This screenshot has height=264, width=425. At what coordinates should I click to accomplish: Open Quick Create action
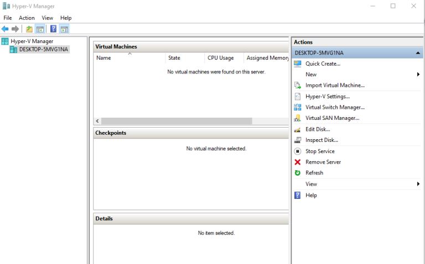point(323,64)
